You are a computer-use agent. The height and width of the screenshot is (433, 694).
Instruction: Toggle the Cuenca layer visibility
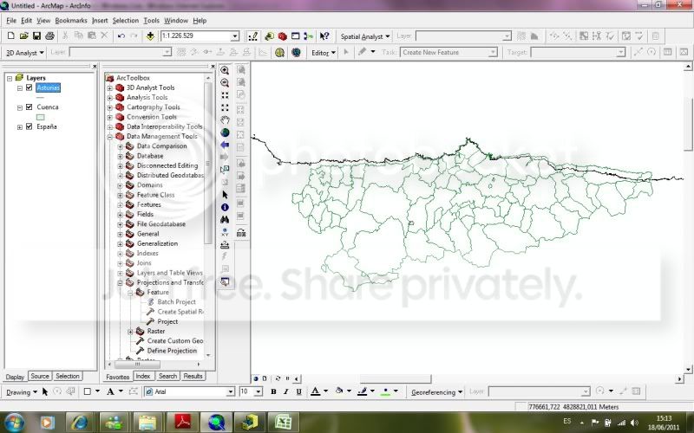29,107
